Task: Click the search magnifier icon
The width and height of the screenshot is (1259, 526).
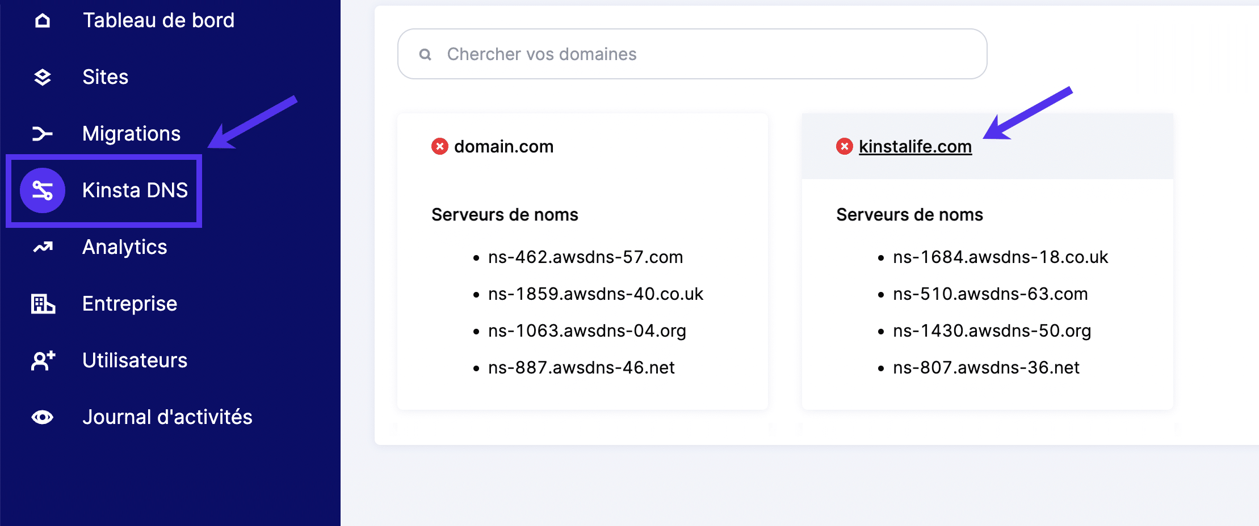Action: pyautogui.click(x=426, y=53)
